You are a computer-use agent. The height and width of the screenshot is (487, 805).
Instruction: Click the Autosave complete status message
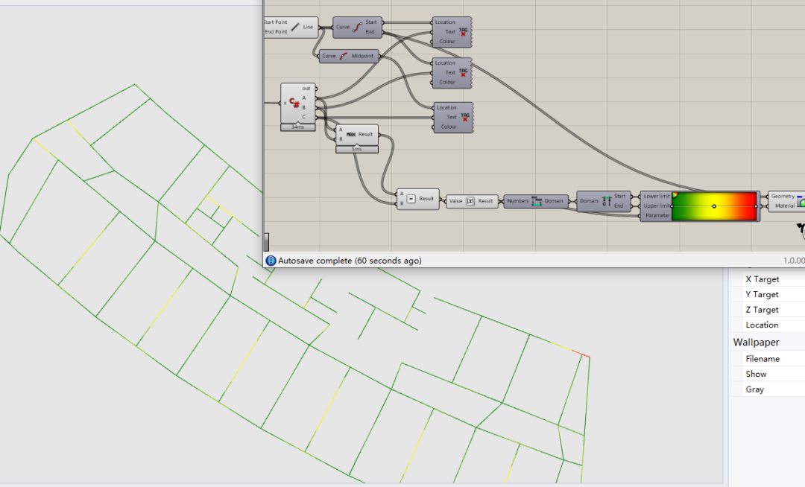click(350, 261)
